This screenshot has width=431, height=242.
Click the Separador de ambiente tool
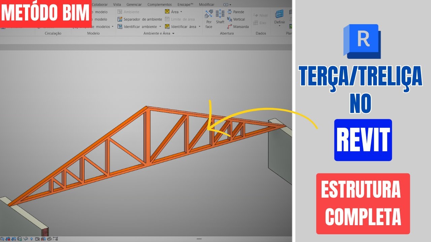pos(140,19)
